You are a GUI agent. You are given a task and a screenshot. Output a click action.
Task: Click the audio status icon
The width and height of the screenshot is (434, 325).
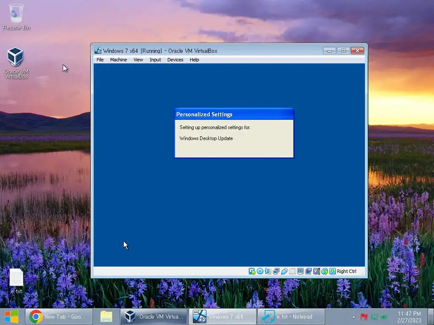(x=268, y=271)
